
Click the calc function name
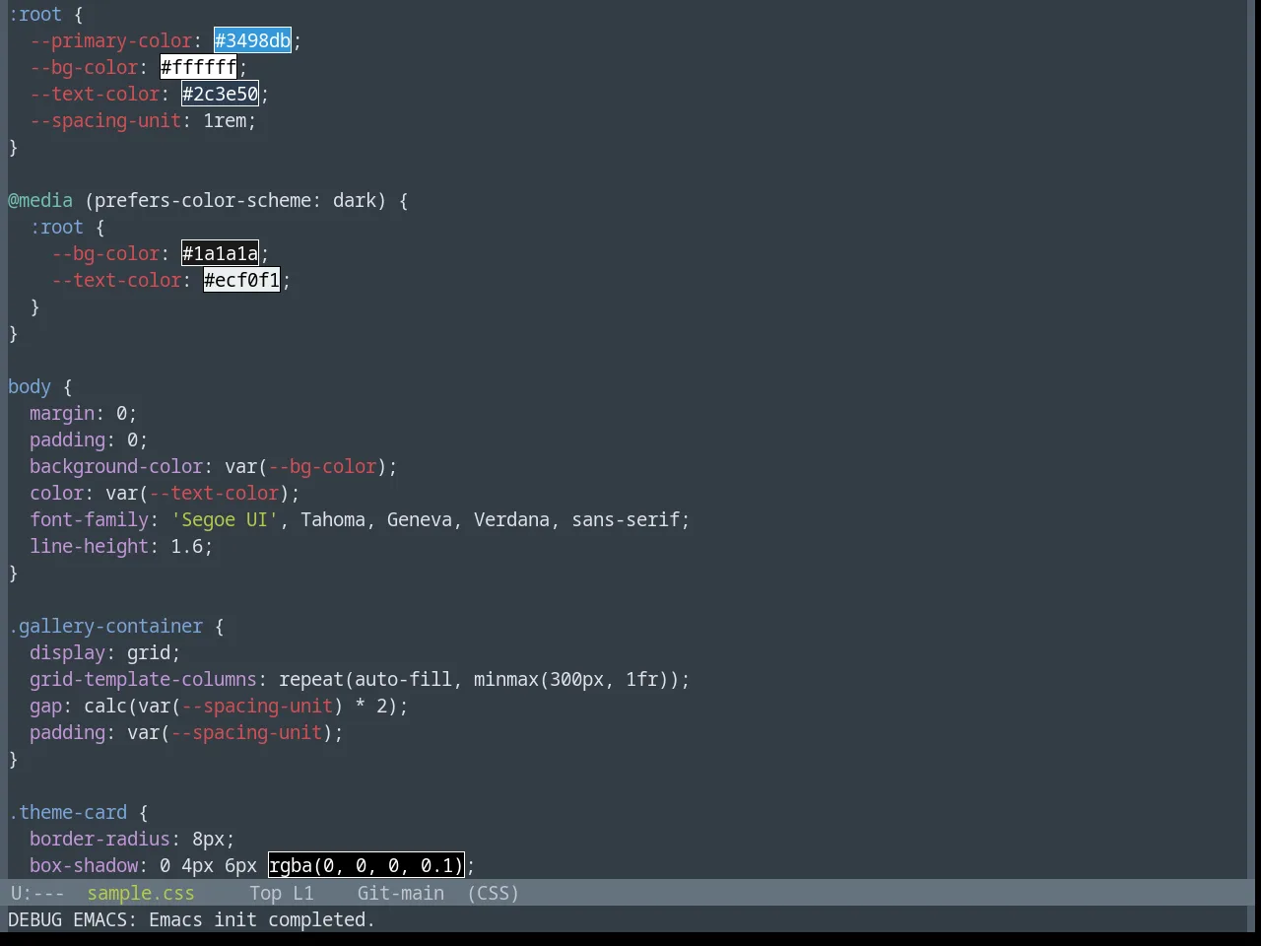point(105,706)
